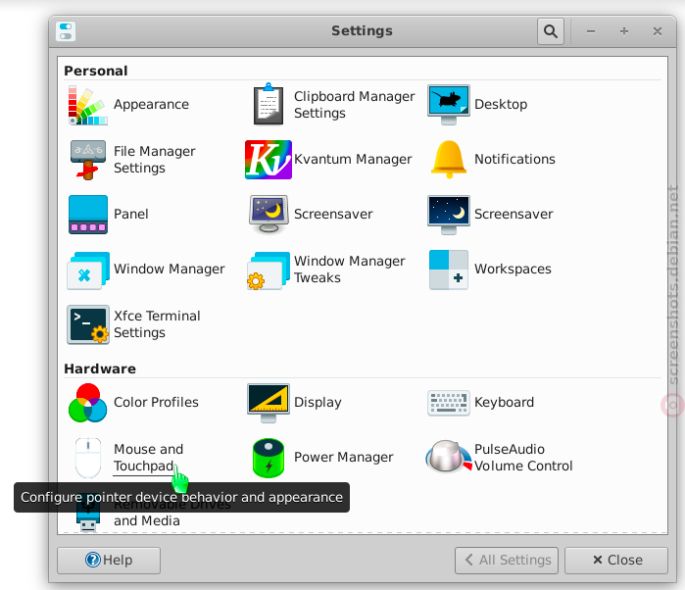
Task: Select the Keyboard label
Action: pos(504,403)
